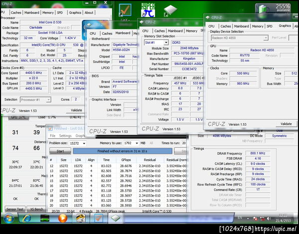Select the Core Speed value '4400.5 MHz'
This screenshot has height=234, width=299.
click(x=33, y=73)
